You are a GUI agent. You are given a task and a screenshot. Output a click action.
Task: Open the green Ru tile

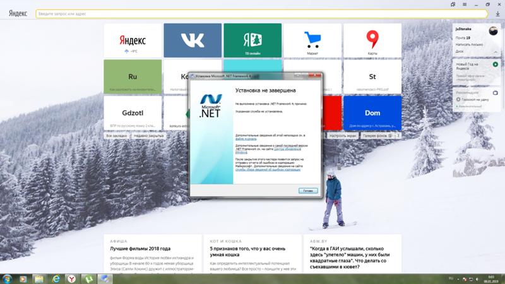point(133,76)
